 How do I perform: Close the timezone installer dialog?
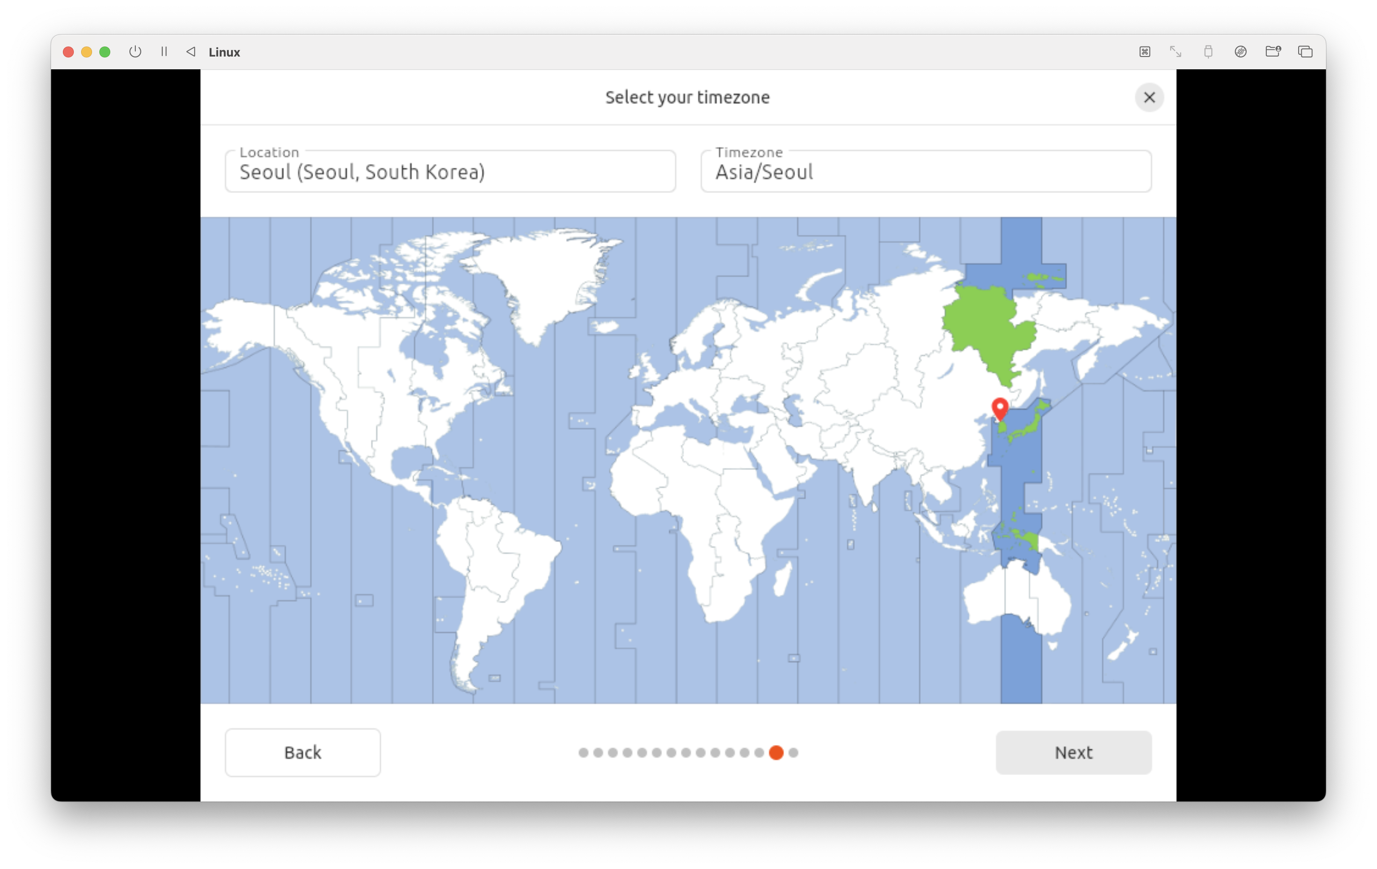tap(1149, 97)
